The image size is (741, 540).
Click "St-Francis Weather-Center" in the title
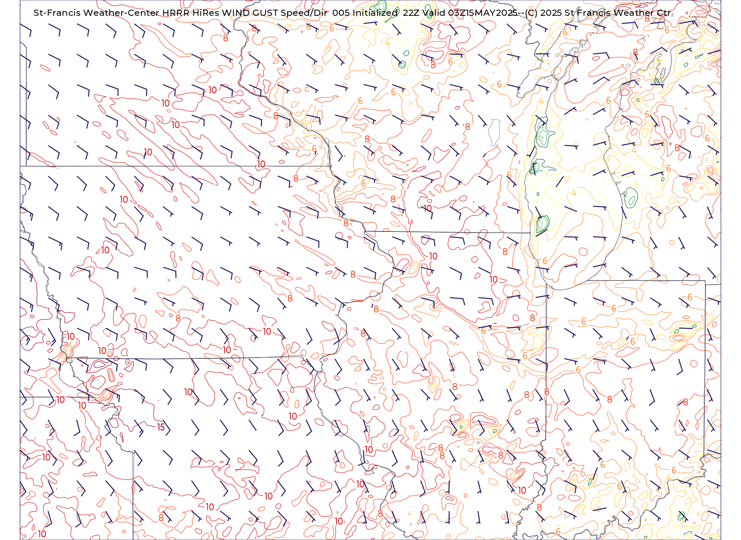[x=96, y=13]
